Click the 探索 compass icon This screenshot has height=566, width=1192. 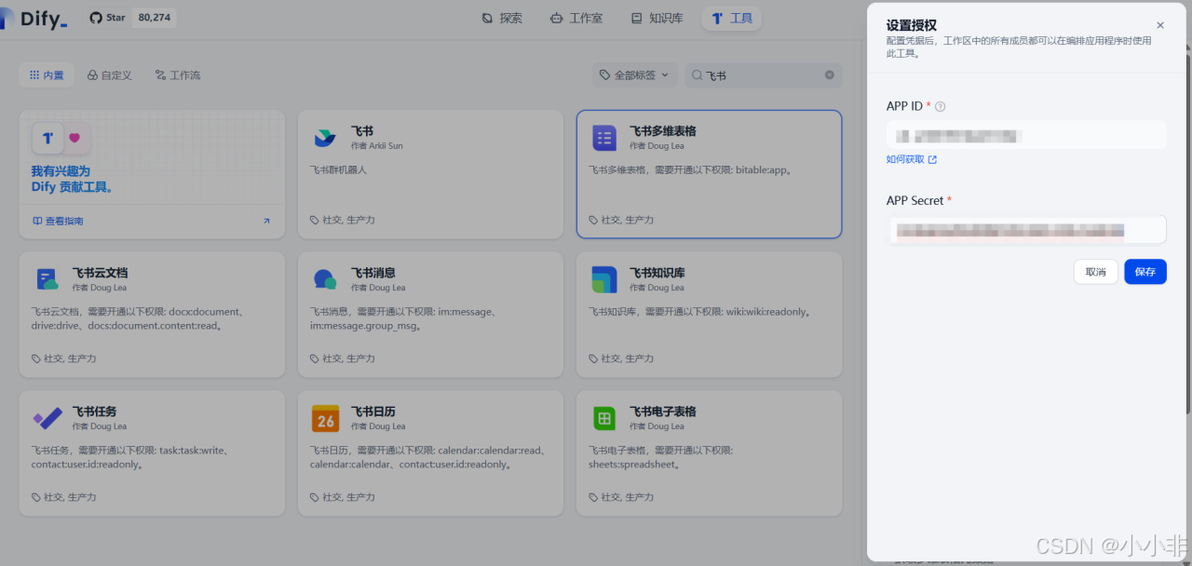pyautogui.click(x=487, y=18)
